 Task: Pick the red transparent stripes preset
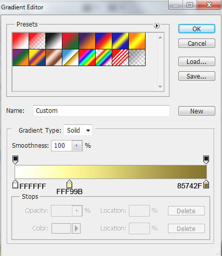(x=120, y=57)
